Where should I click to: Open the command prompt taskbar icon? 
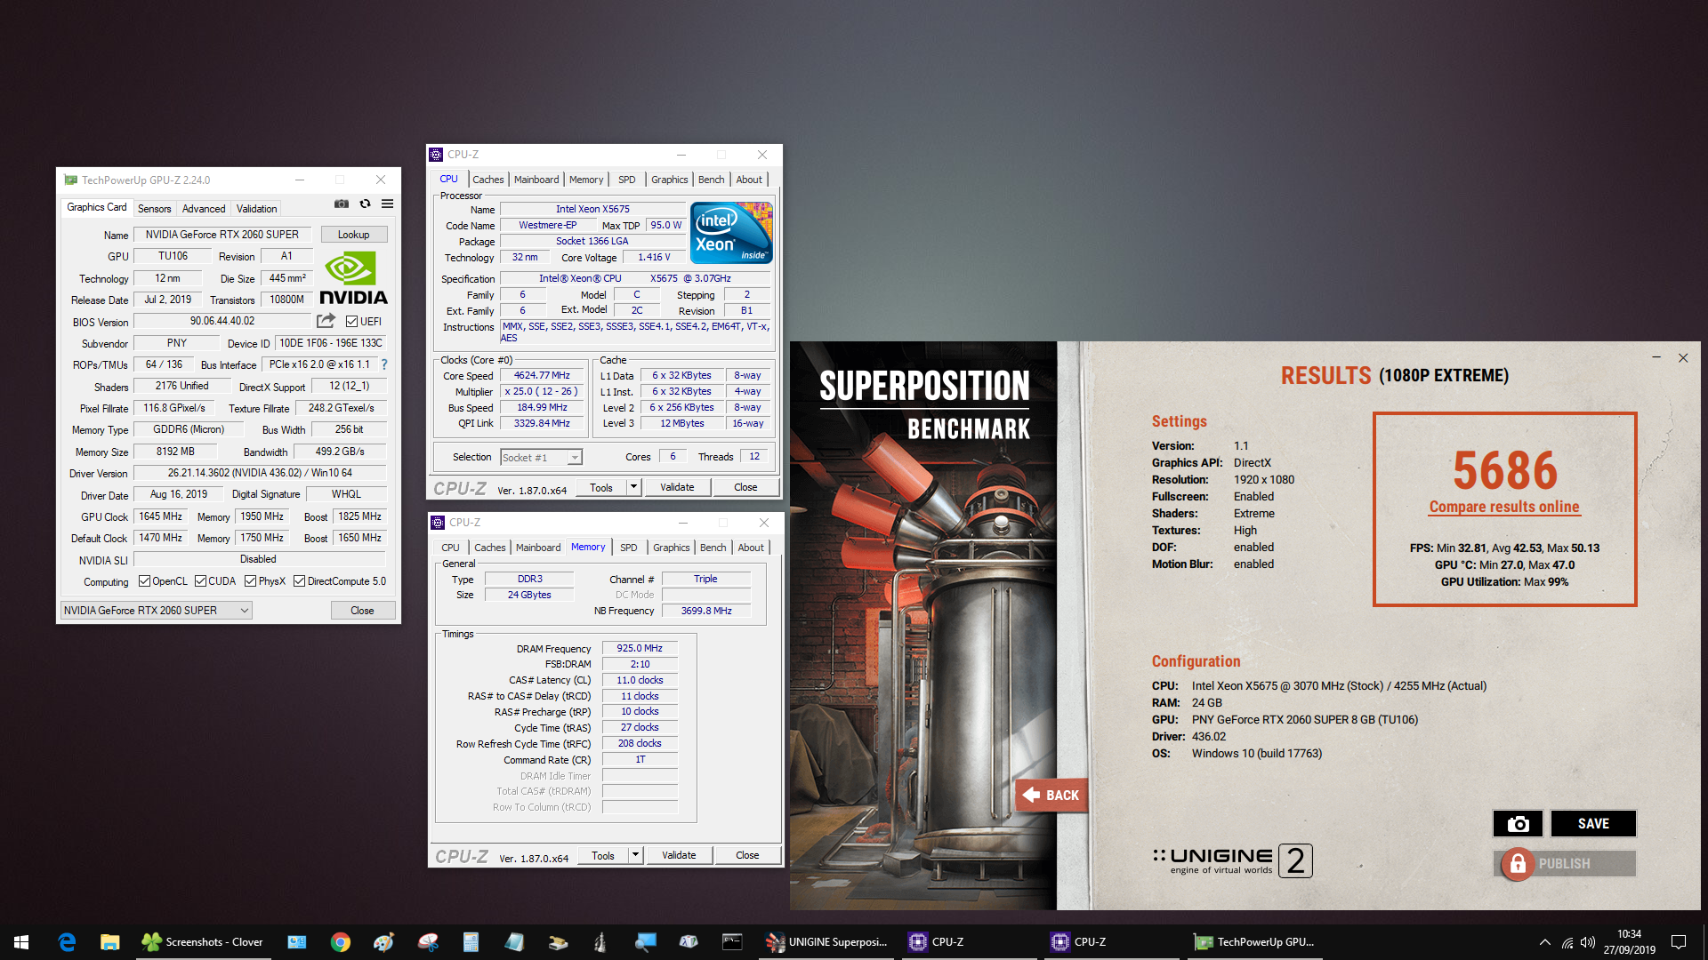coord(732,942)
